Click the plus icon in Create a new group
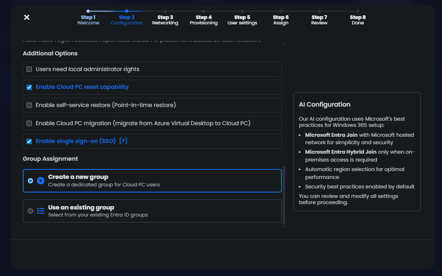Image resolution: width=442 pixels, height=276 pixels. pyautogui.click(x=41, y=181)
